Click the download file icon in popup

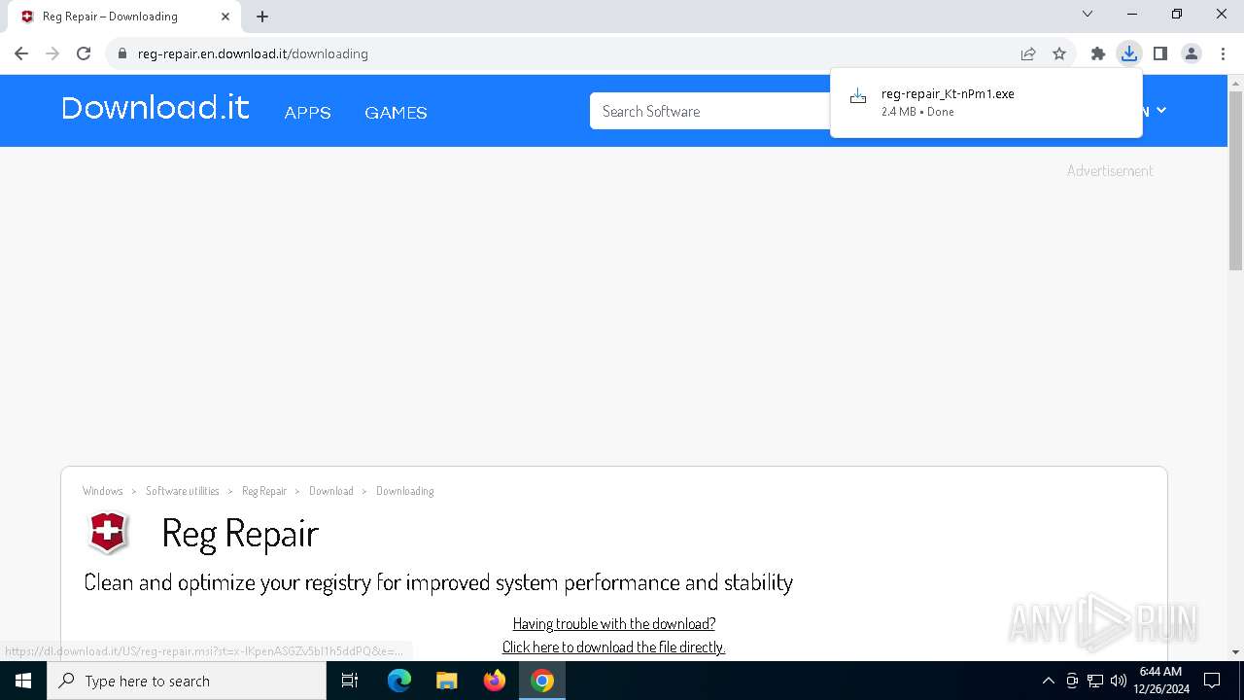click(x=858, y=96)
